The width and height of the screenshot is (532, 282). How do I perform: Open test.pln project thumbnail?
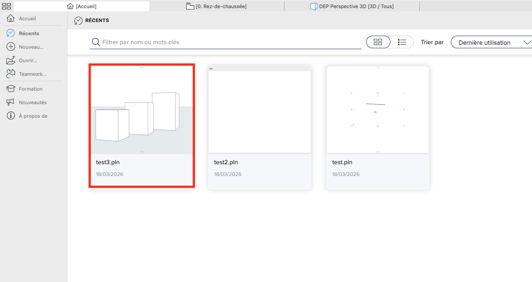coord(378,109)
